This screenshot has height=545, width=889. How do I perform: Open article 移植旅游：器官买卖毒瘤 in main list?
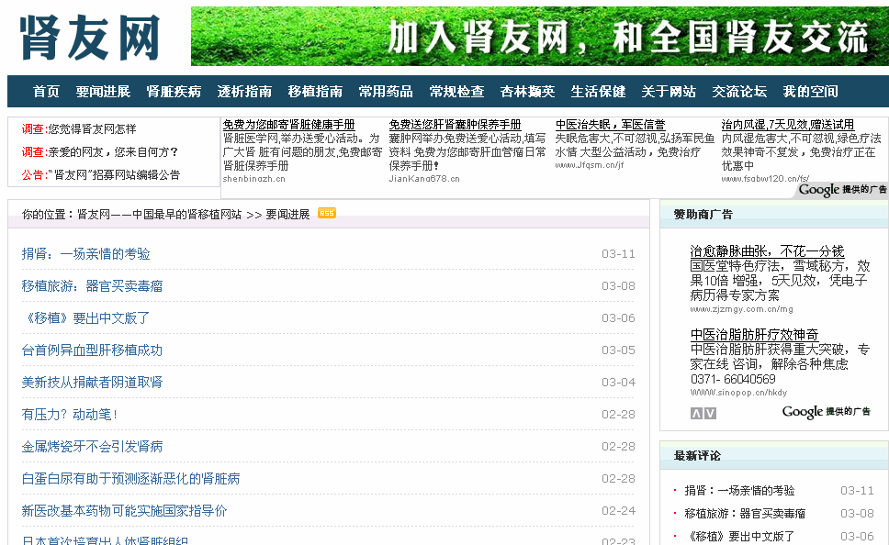(92, 286)
